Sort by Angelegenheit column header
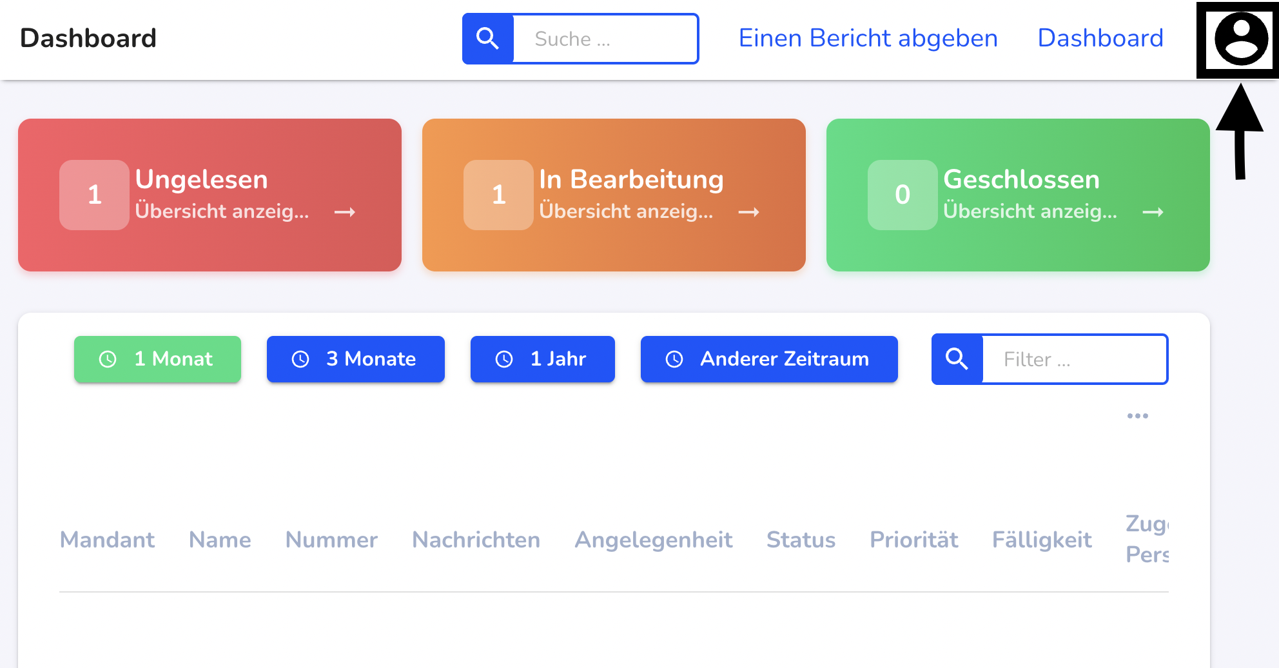The width and height of the screenshot is (1279, 668). pos(654,540)
